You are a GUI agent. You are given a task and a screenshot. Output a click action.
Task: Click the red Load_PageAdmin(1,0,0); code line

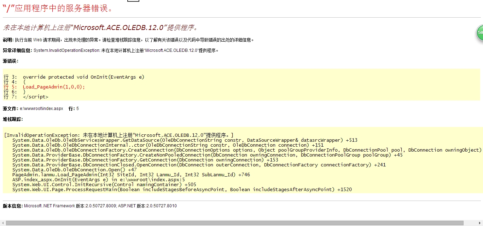(54, 87)
